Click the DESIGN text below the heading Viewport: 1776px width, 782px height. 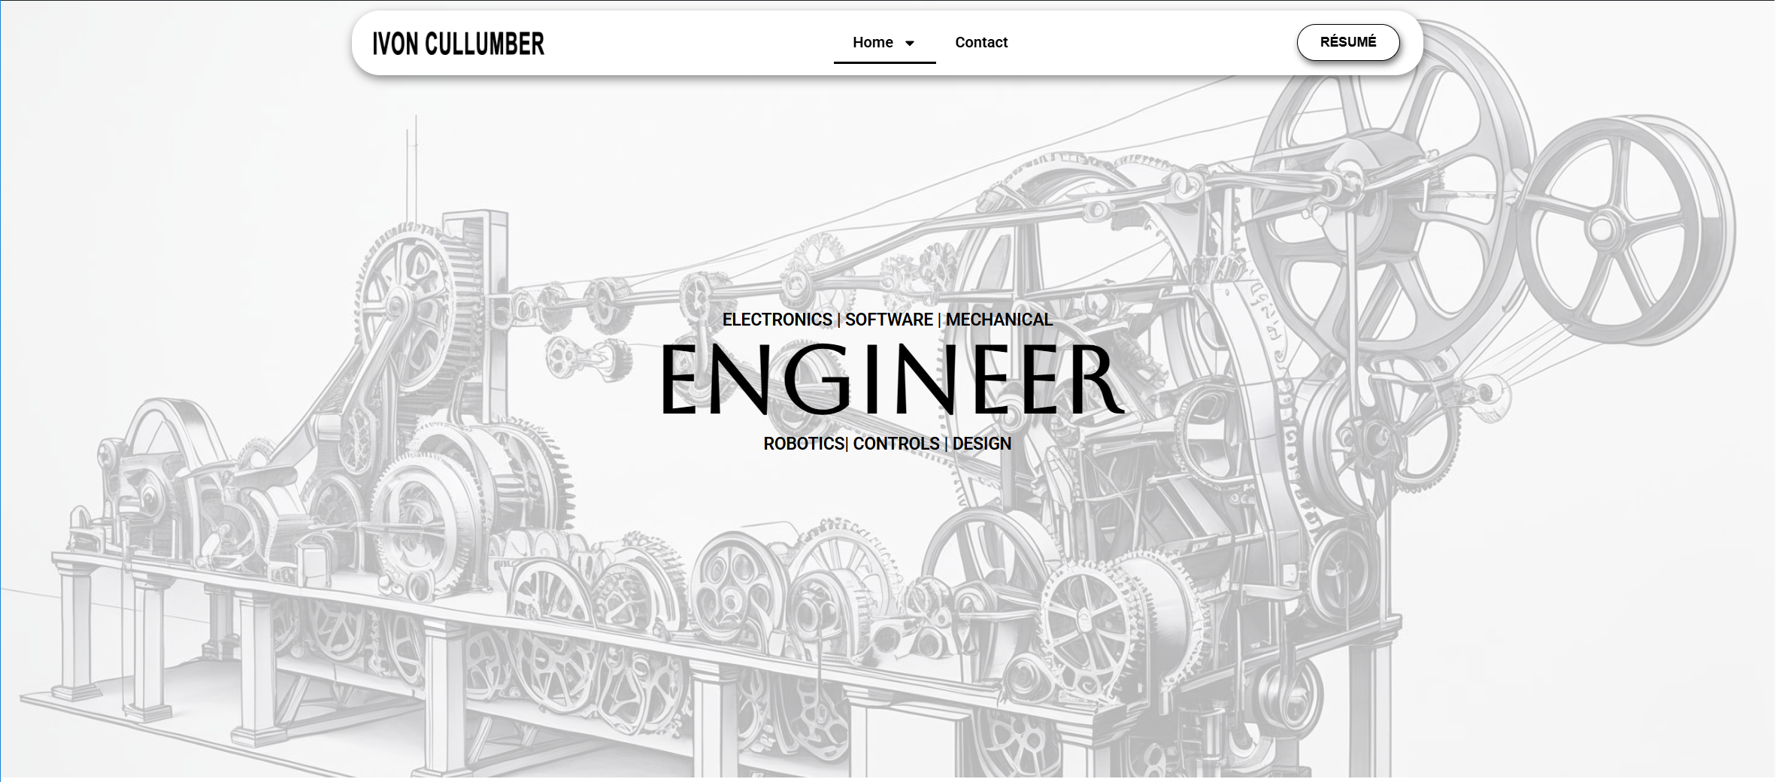coord(981,444)
